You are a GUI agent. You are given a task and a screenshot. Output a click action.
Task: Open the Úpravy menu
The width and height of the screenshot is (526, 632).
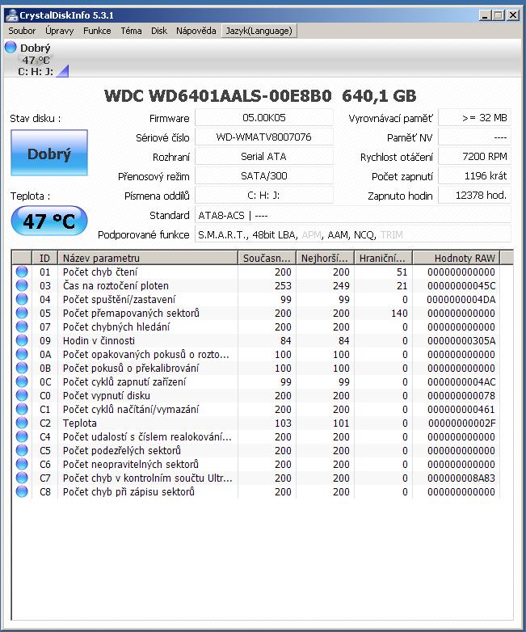point(59,31)
